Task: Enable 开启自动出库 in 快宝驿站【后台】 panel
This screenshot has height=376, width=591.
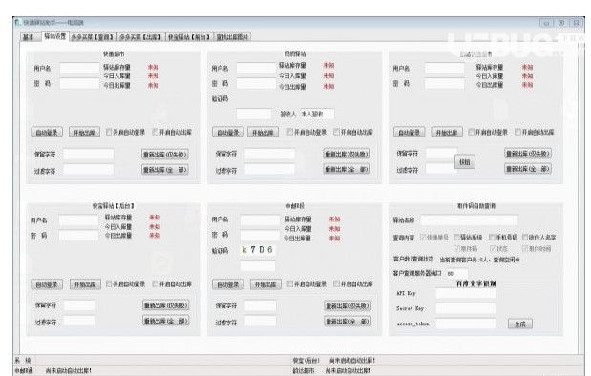Action: tap(172, 283)
